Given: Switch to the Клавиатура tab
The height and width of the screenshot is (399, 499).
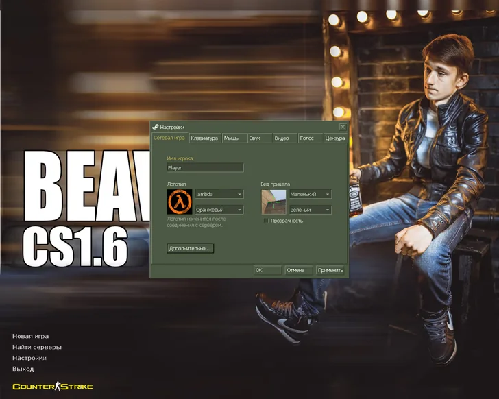Looking at the screenshot, I should click(x=205, y=138).
